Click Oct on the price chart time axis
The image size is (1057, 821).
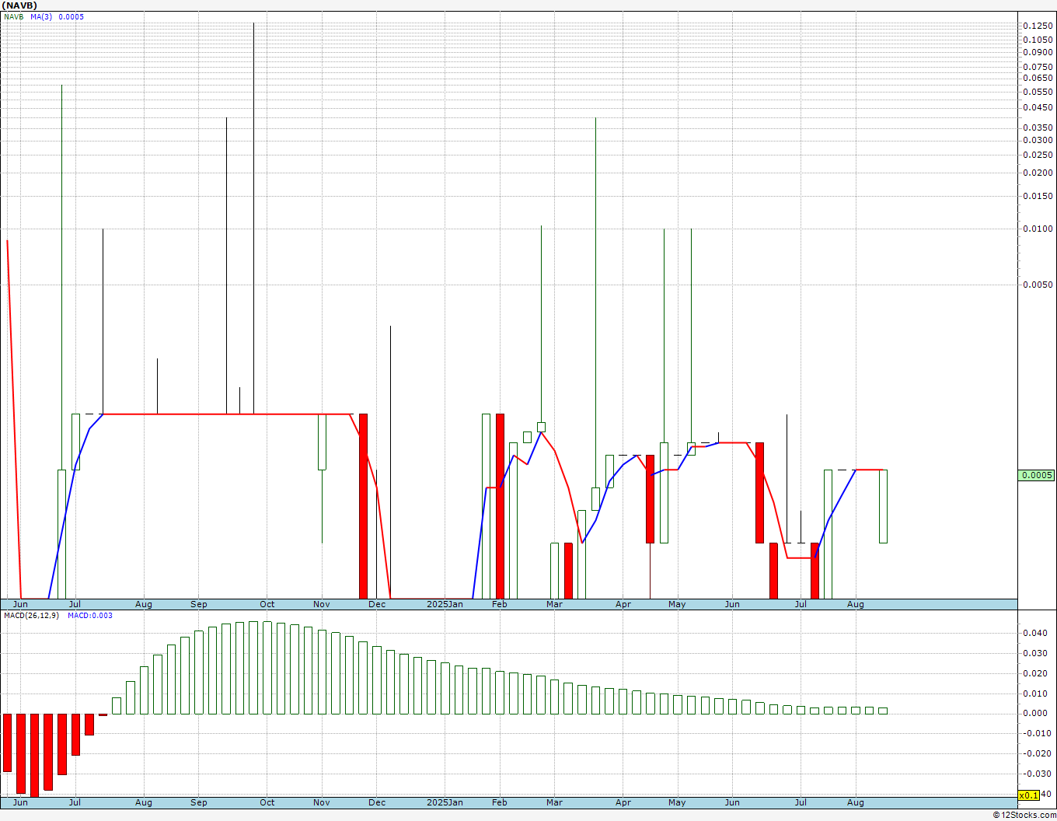tap(267, 604)
